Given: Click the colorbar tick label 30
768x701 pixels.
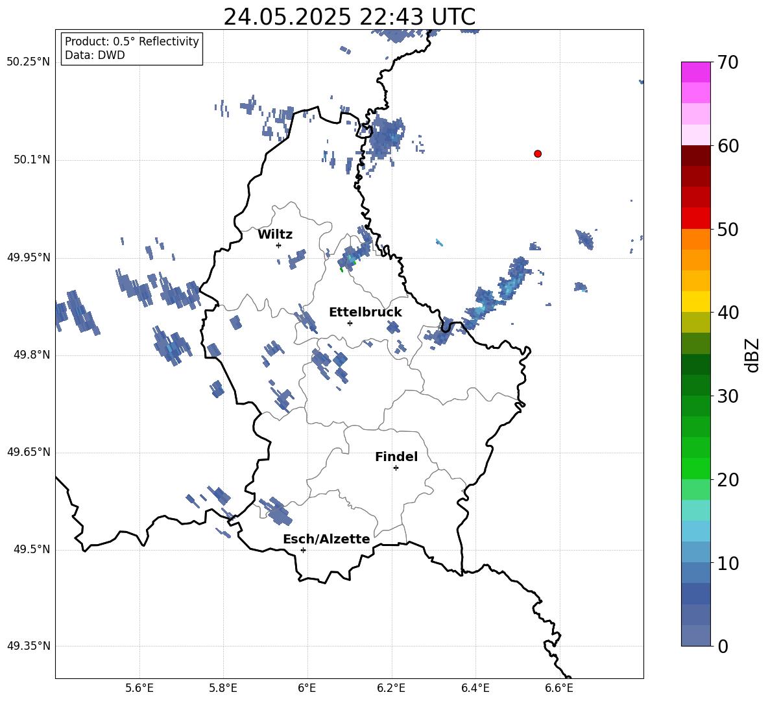Looking at the screenshot, I should tap(728, 396).
